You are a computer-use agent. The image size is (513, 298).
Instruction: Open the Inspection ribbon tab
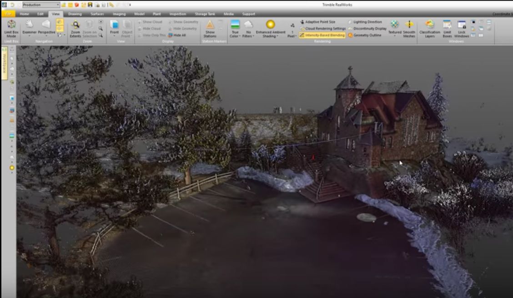pyautogui.click(x=177, y=14)
